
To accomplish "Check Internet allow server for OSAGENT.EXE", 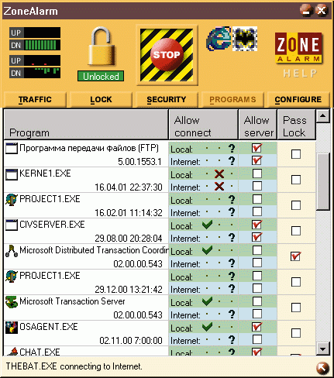I will pyautogui.click(x=257, y=339).
